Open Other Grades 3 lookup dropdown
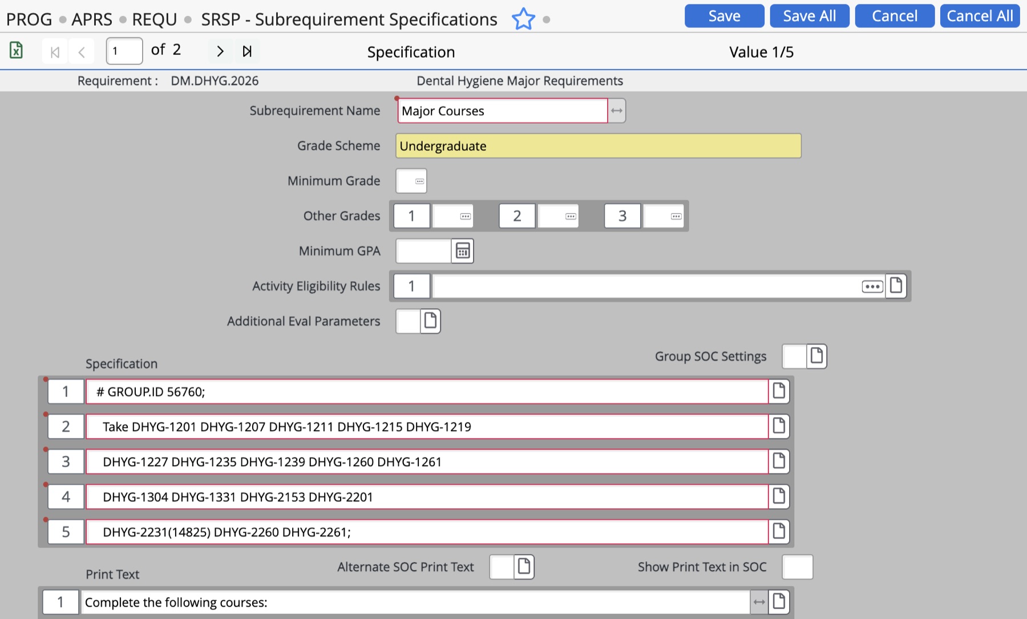 click(676, 216)
